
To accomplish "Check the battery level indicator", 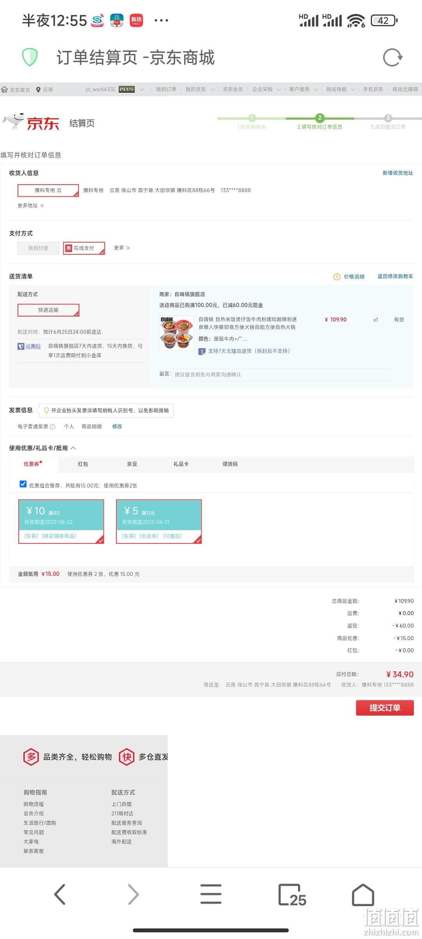I will pos(384,20).
